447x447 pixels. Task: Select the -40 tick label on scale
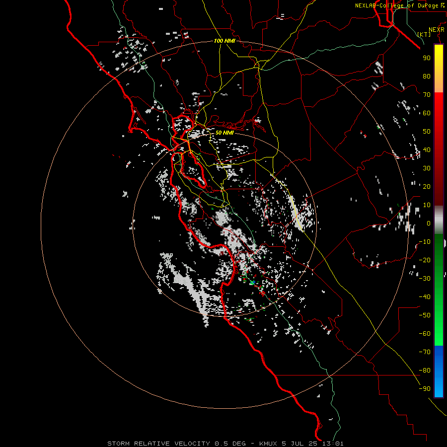click(425, 297)
